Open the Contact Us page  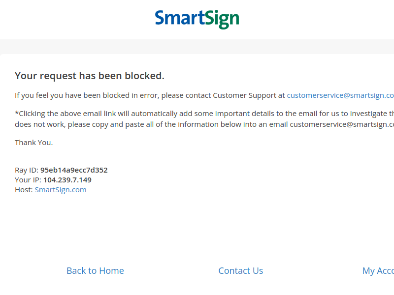point(241,271)
